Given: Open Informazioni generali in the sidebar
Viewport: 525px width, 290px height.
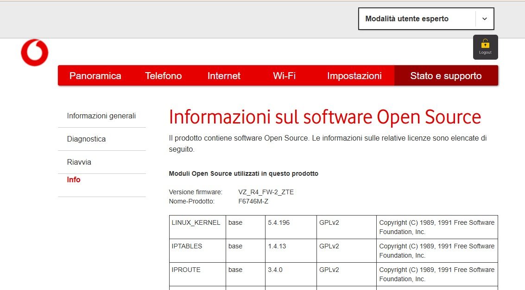Looking at the screenshot, I should pyautogui.click(x=101, y=116).
